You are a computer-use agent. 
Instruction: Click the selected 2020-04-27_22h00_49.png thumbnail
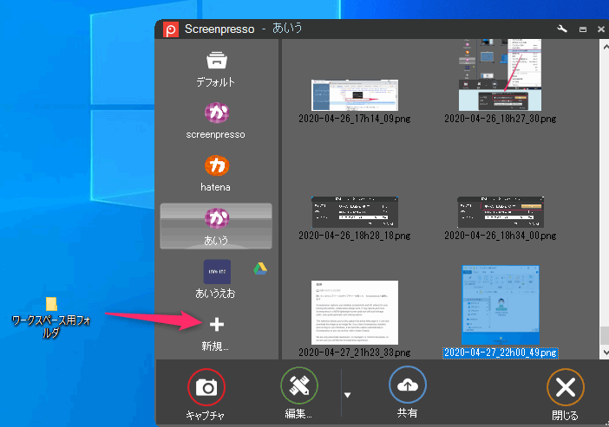coord(501,305)
